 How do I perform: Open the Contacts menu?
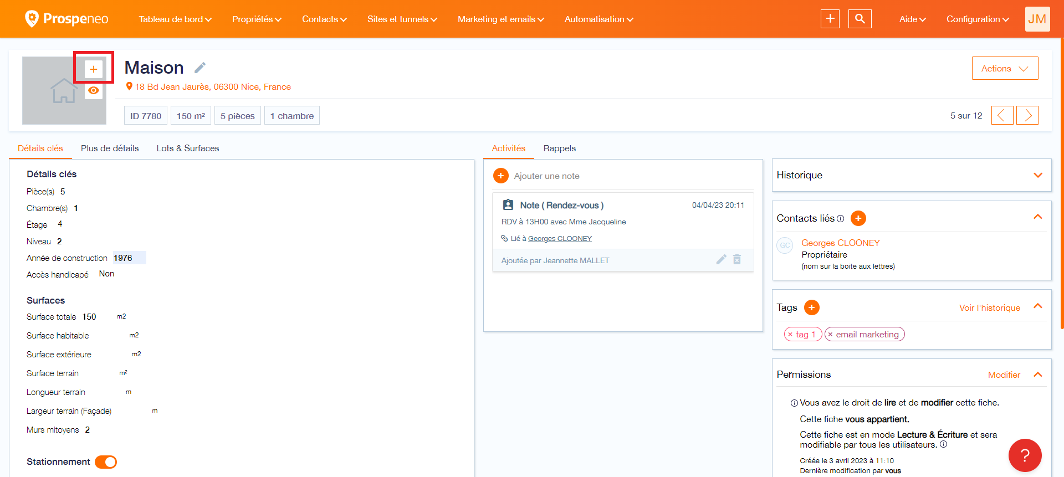(x=324, y=19)
